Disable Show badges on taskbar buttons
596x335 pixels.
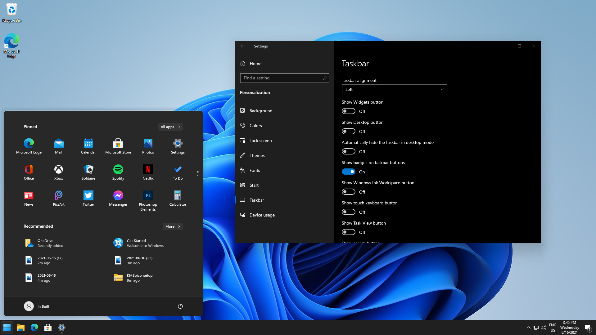[x=348, y=172]
